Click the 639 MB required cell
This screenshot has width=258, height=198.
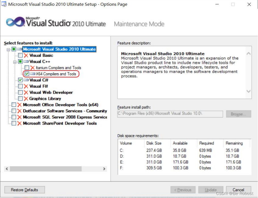click(206, 150)
